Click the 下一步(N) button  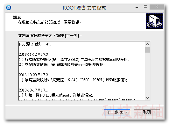(117, 112)
